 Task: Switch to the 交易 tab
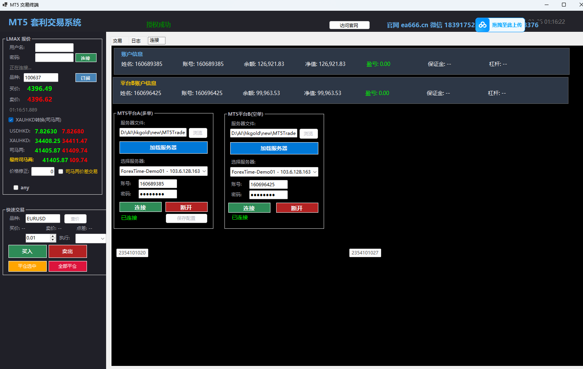coord(118,41)
